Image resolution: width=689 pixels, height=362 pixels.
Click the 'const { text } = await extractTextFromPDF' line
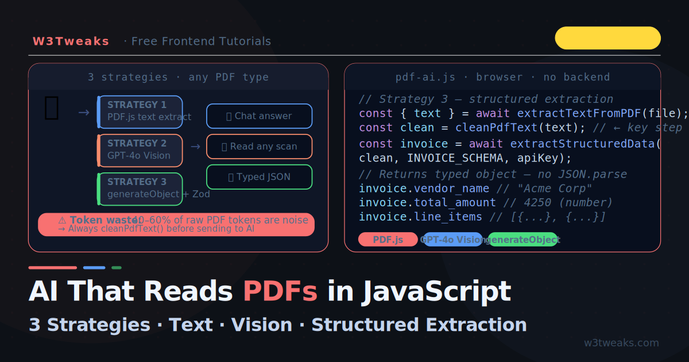pyautogui.click(x=523, y=113)
